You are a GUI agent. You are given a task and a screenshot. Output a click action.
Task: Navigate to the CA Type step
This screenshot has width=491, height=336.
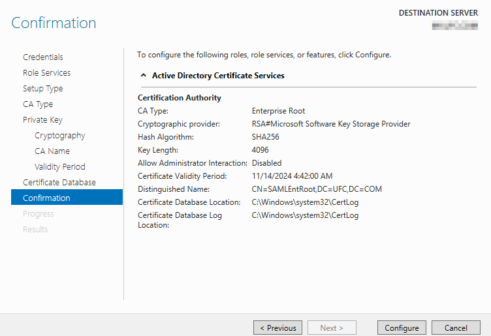pyautogui.click(x=38, y=104)
